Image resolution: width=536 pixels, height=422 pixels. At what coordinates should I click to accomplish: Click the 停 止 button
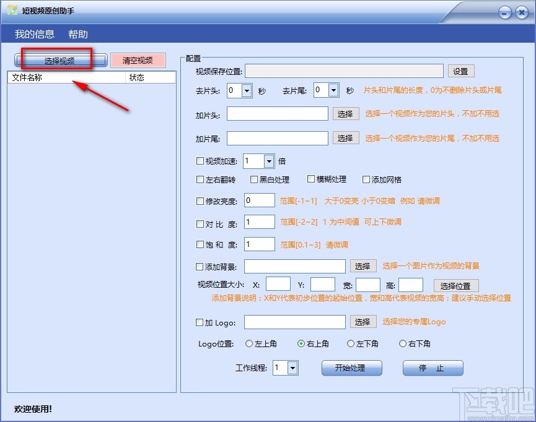click(433, 368)
